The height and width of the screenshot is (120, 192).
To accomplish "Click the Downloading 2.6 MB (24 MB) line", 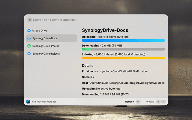I will point(102,46).
